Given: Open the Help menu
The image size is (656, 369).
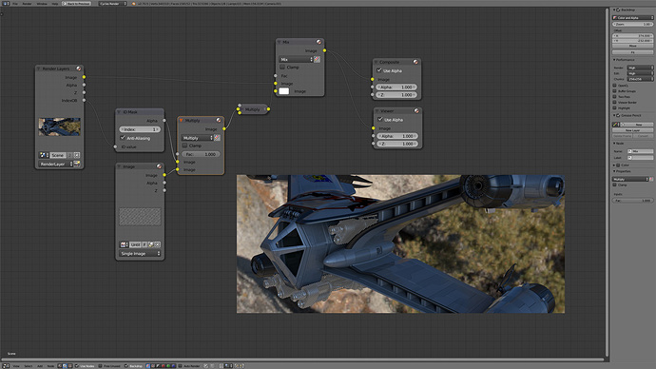Looking at the screenshot, I should point(55,4).
